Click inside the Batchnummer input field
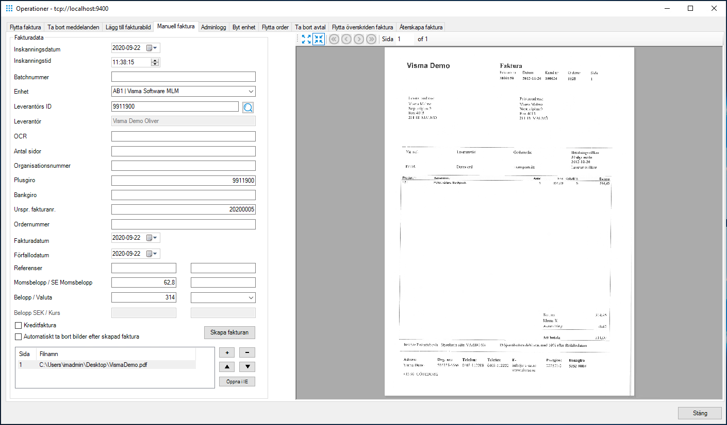727x425 pixels. [183, 76]
